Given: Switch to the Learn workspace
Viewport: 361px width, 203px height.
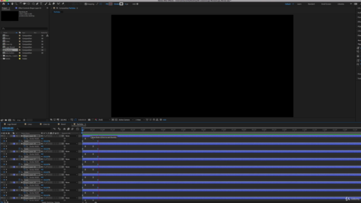Looking at the screenshot, I should click(299, 4).
